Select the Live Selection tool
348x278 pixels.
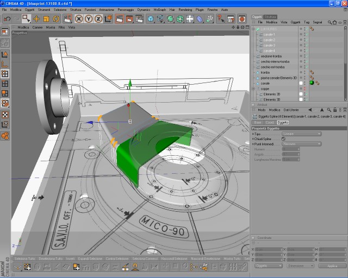26,19
